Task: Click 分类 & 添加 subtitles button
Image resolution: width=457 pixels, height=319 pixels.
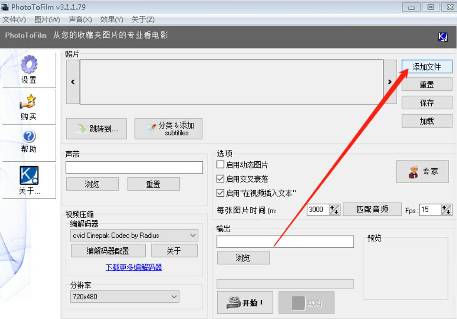Action: click(168, 129)
